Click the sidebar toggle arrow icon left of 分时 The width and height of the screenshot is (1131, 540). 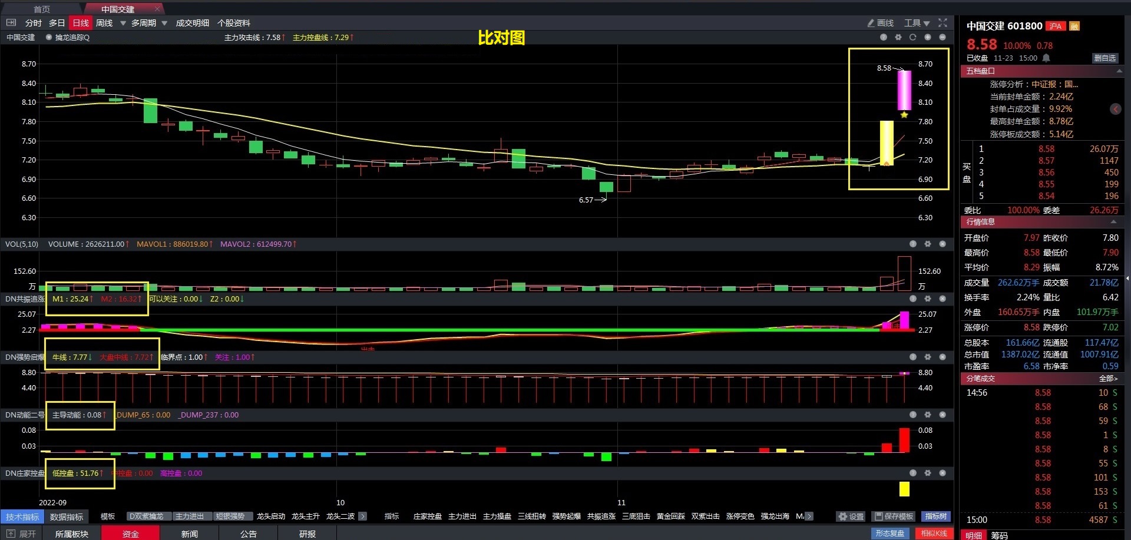pyautogui.click(x=11, y=23)
